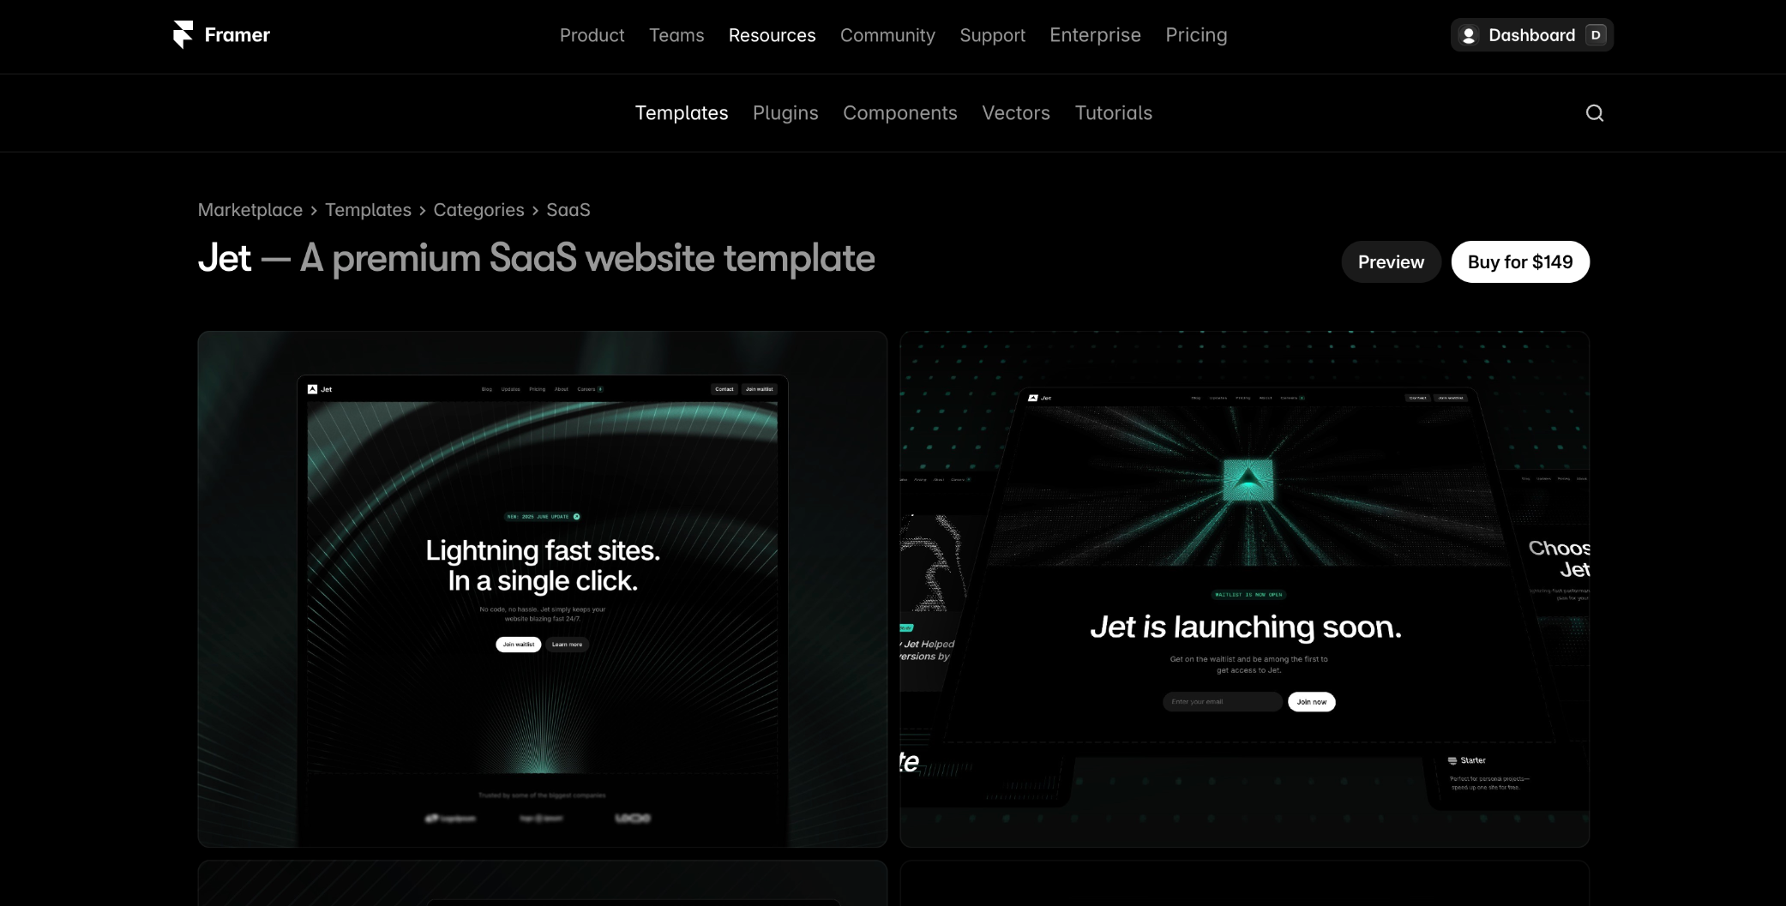Screen dimensions: 1786x906
Task: Switch to the Components tab
Action: pyautogui.click(x=899, y=113)
